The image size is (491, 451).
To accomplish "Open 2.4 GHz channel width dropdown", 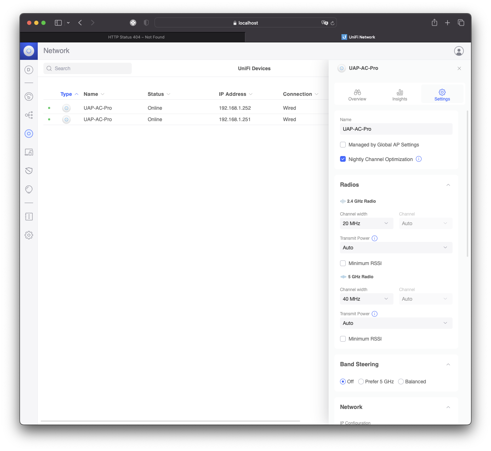I will [366, 223].
